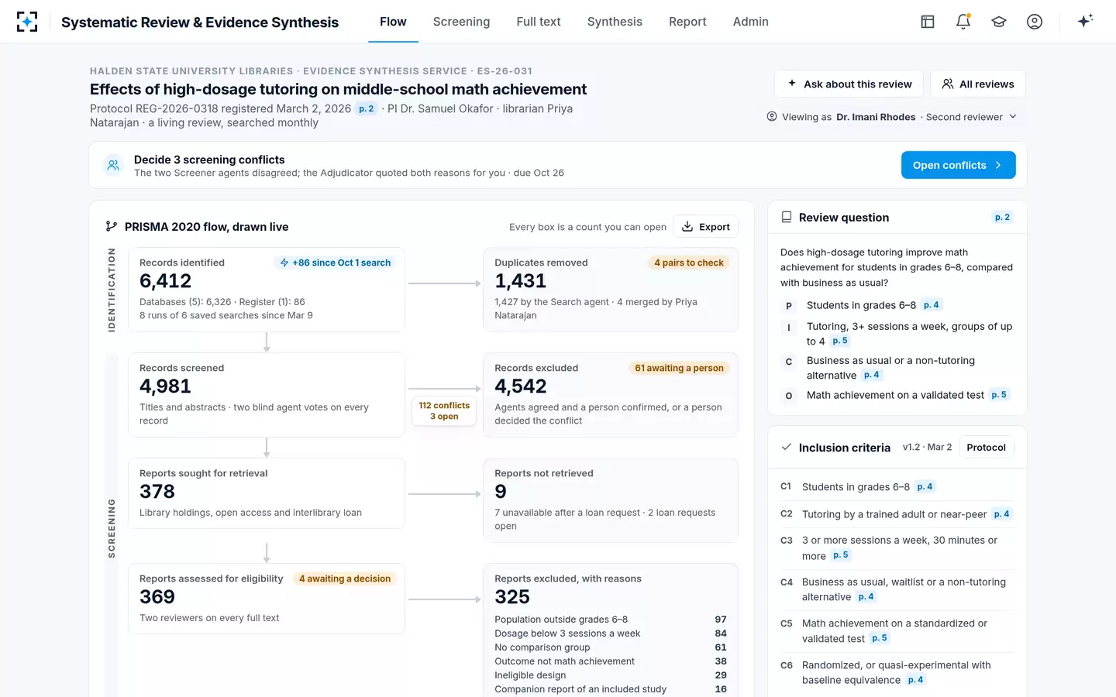The height and width of the screenshot is (697, 1116).
Task: Click the Ineligible design reason row
Action: tap(611, 675)
